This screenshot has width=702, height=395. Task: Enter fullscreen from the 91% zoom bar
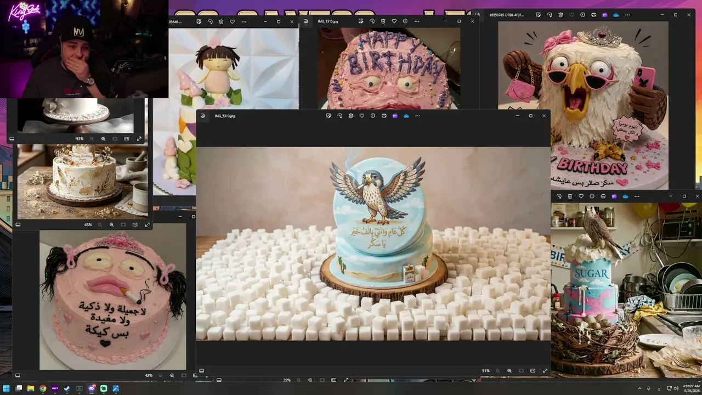[545, 371]
